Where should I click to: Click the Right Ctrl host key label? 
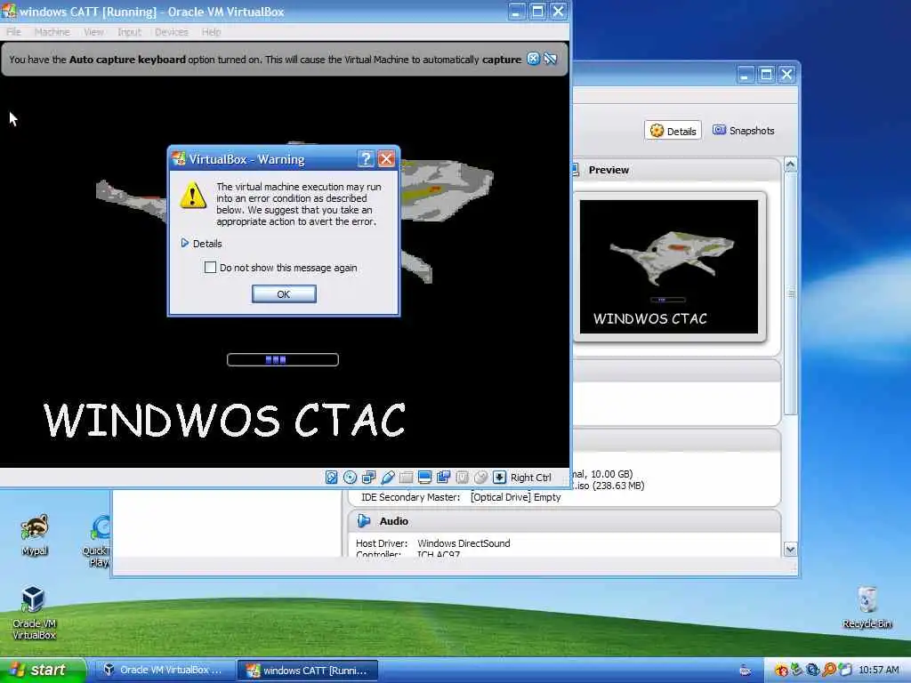(x=530, y=478)
